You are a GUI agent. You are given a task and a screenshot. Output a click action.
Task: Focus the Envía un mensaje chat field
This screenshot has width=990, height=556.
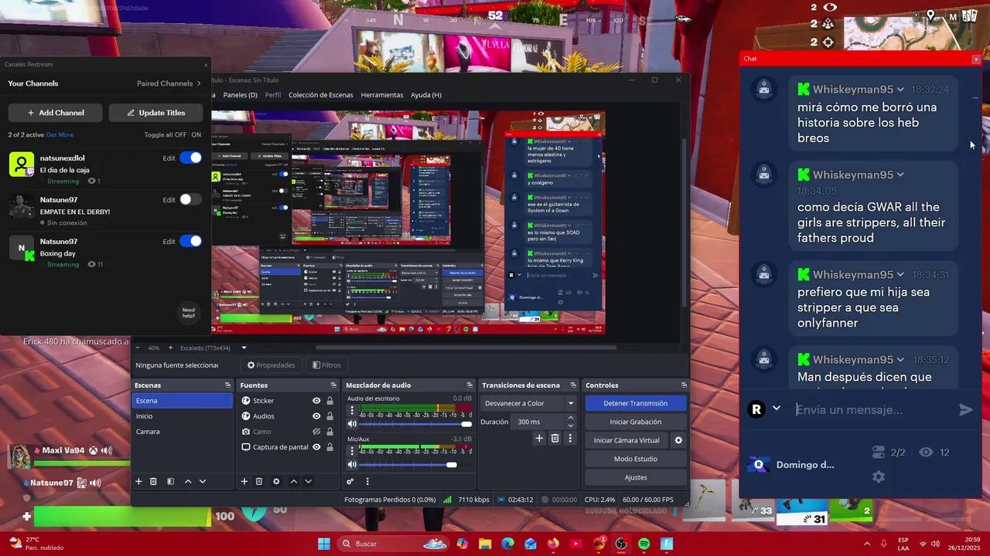(874, 410)
